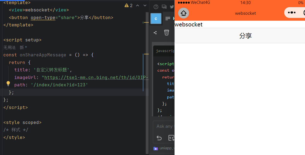The width and height of the screenshot is (305, 155).
Task: Open the history list lines icon
Action: click(168, 19)
